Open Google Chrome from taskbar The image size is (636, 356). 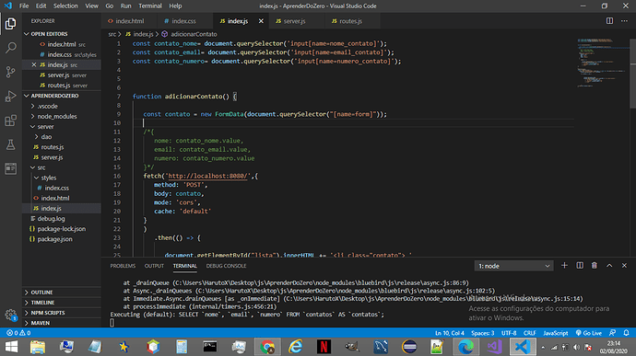[x=267, y=347]
